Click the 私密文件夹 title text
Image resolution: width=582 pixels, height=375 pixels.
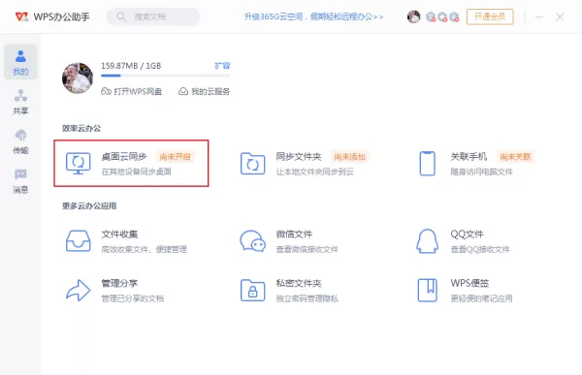click(299, 283)
